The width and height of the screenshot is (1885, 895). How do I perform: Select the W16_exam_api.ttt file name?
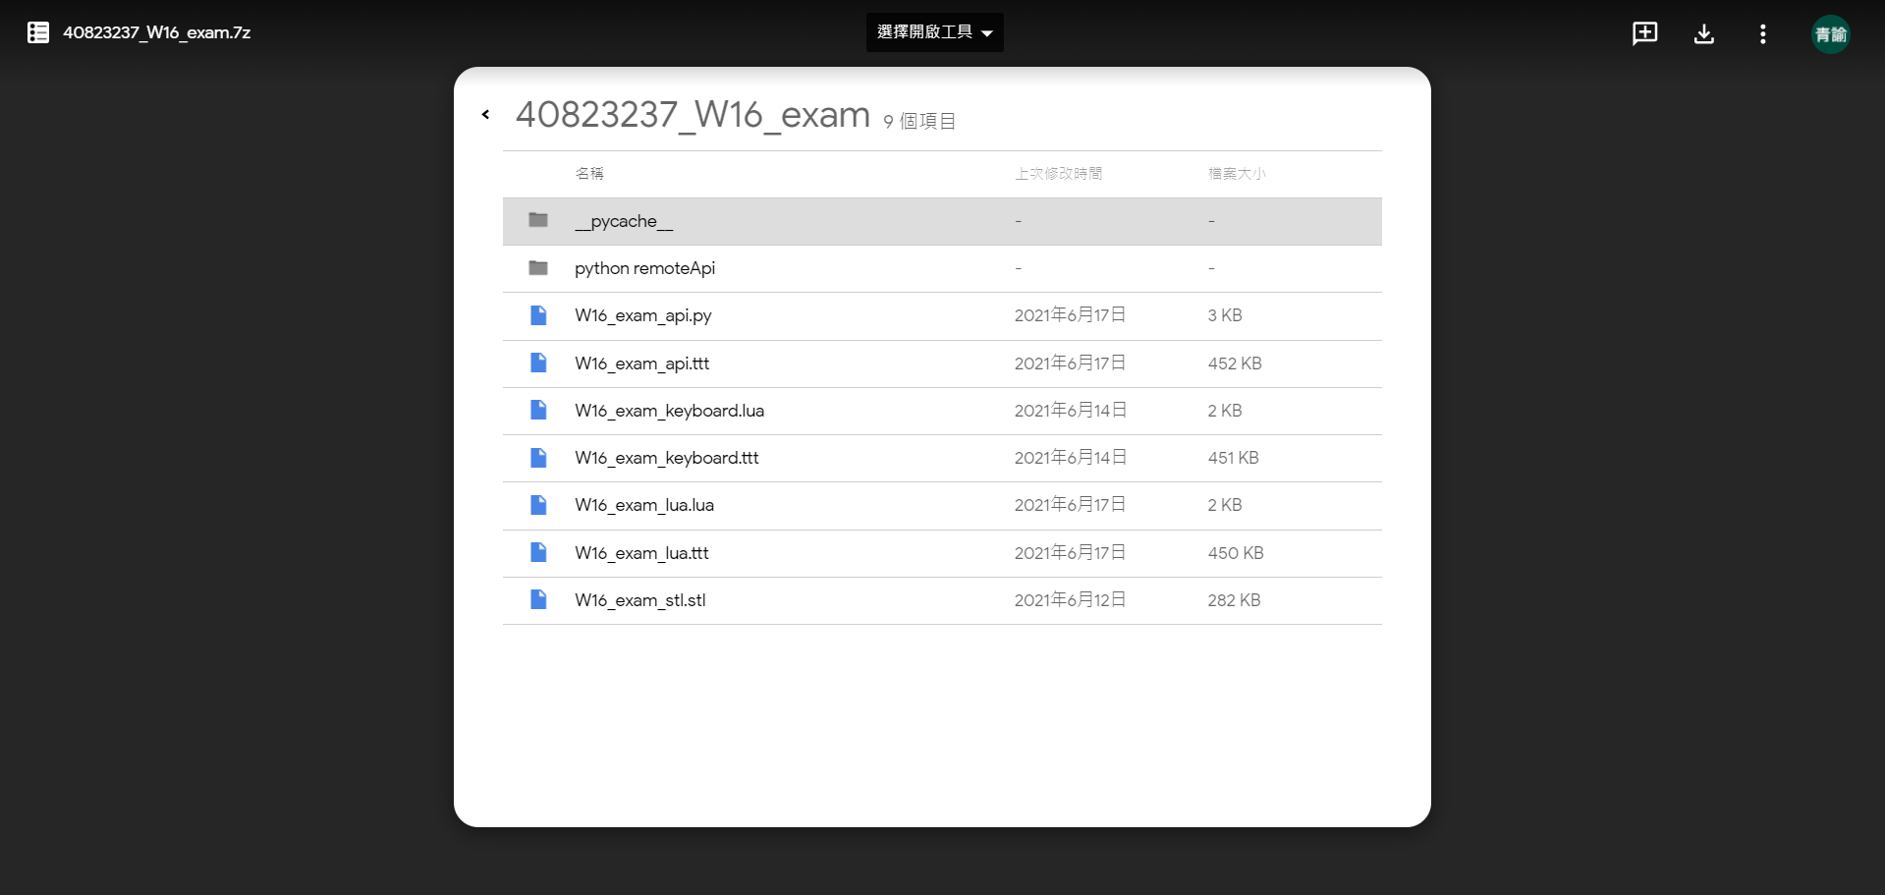(641, 364)
